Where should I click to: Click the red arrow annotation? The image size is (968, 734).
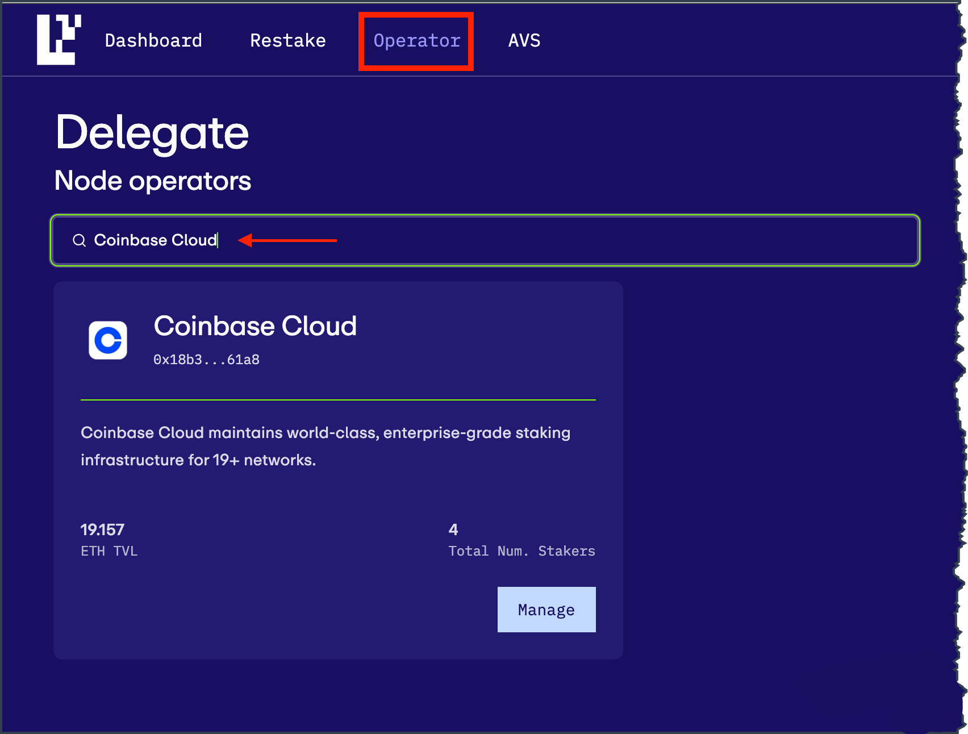287,240
